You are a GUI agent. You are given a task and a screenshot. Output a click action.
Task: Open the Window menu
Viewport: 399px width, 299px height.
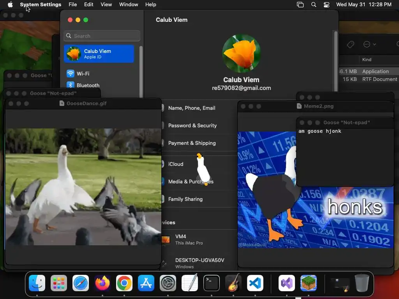tap(129, 5)
